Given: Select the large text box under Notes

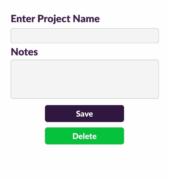Looking at the screenshot, I should [84, 79].
